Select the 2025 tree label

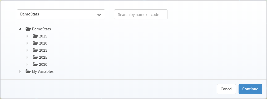[x=43, y=58]
